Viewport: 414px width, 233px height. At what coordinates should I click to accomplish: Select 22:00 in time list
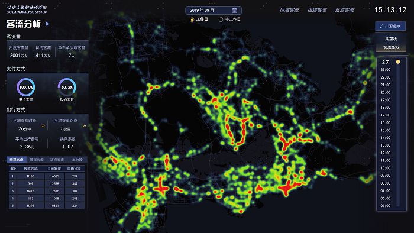[386, 77]
